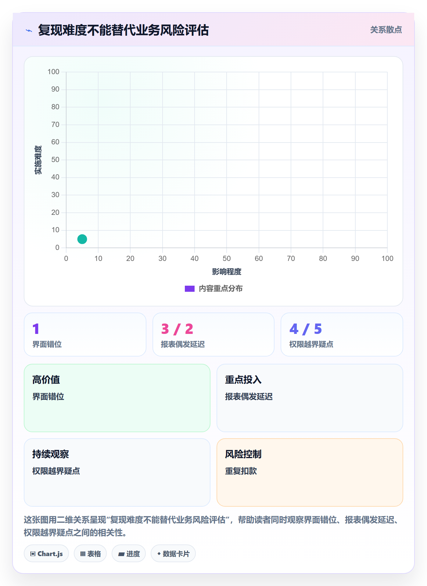
Task: Click 权限越界疑点 inside the 持续观察 card
Action: click(x=56, y=471)
